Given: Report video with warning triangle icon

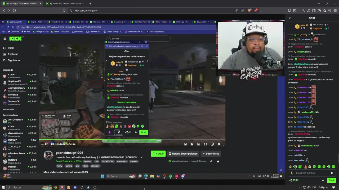Looking at the screenshot, I should [x=218, y=161].
